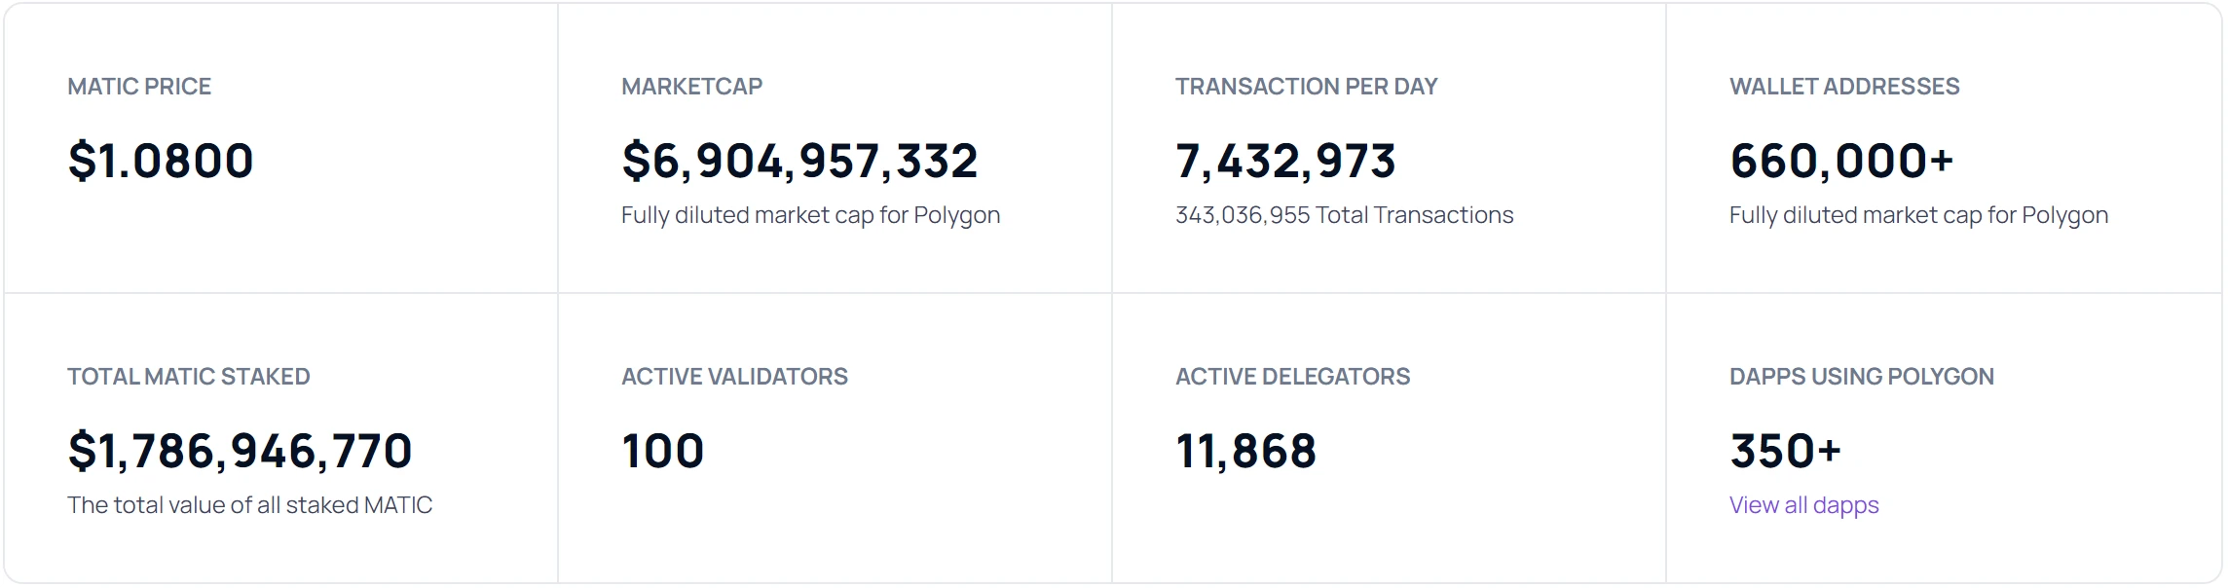Select the 100 validators number

[662, 451]
